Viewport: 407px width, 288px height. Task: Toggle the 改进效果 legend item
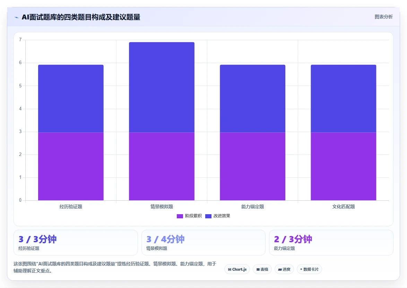(218, 216)
